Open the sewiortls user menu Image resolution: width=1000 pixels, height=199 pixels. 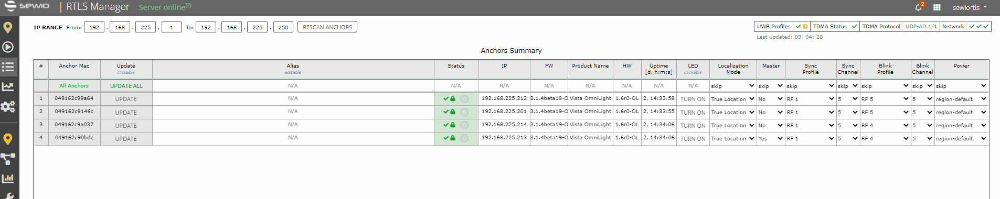coord(970,7)
